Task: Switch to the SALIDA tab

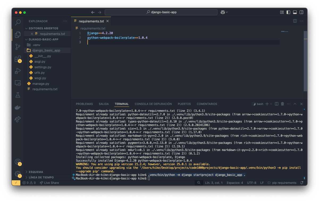Action: 104,104
